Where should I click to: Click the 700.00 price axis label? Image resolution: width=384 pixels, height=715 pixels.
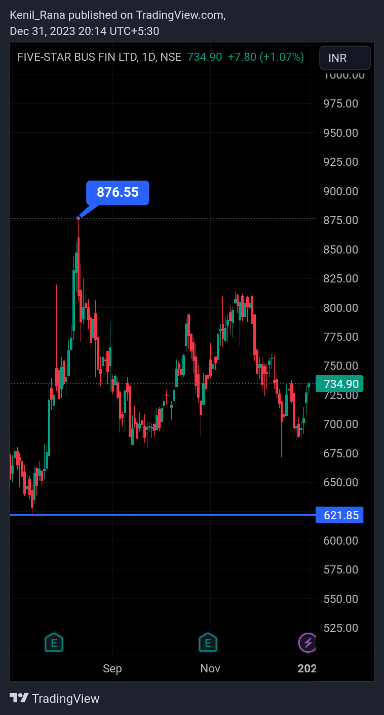(341, 424)
